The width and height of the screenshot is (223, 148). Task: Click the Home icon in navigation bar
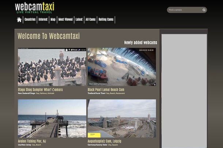tap(19, 20)
